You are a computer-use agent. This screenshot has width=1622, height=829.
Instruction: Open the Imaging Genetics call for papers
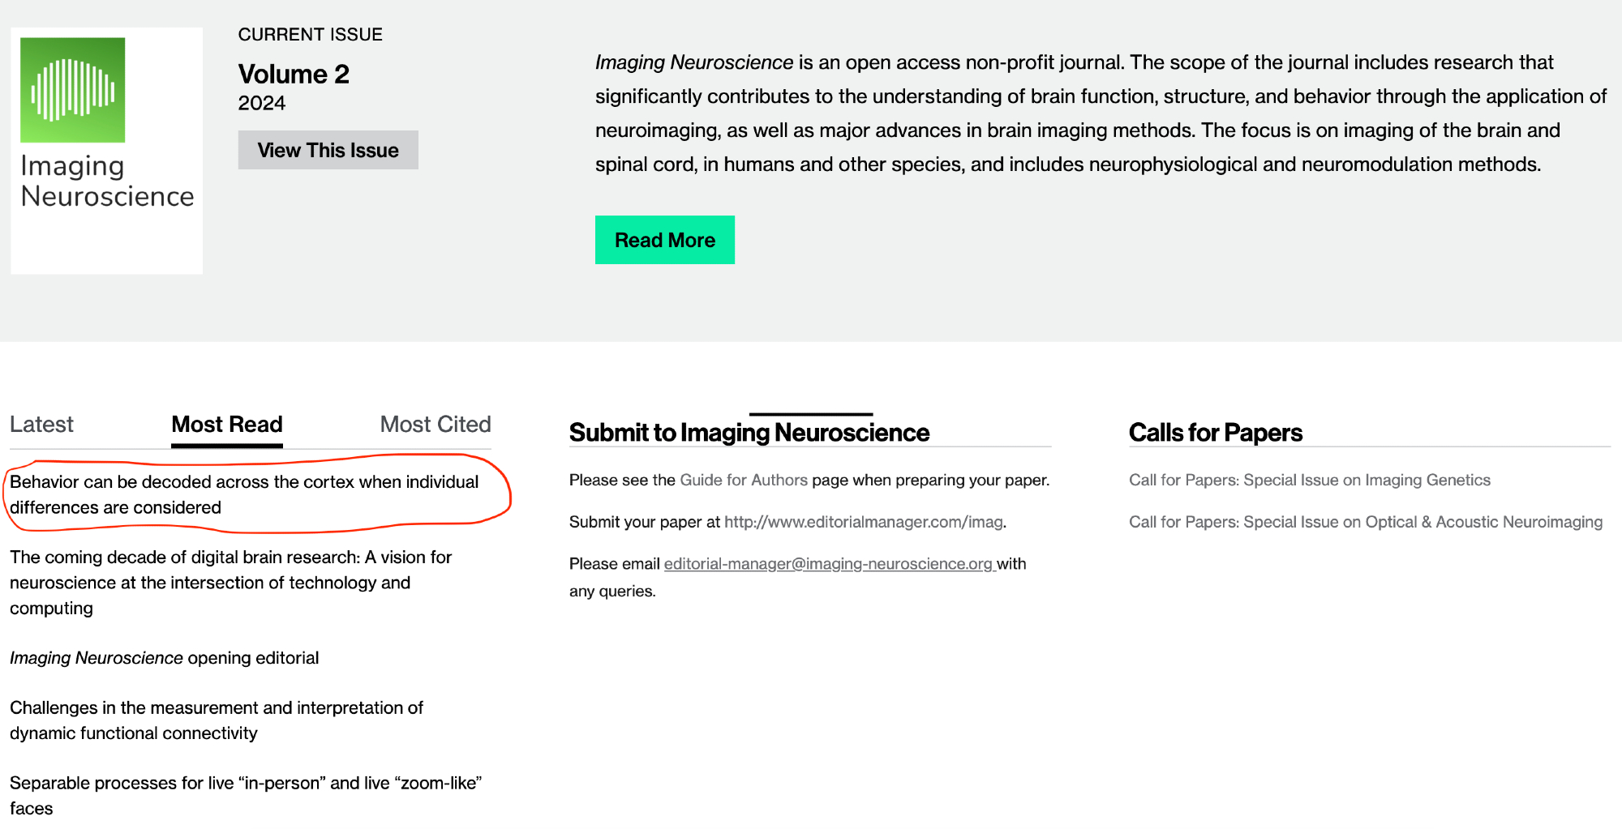[1309, 481]
